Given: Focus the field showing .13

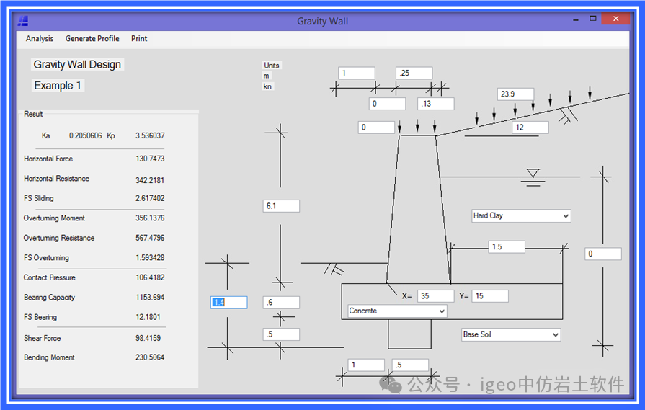Looking at the screenshot, I should point(435,104).
